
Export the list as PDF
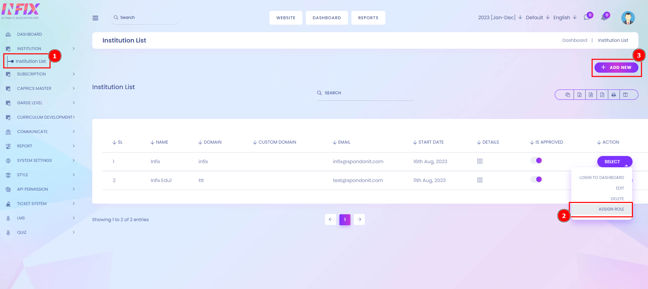(x=602, y=95)
